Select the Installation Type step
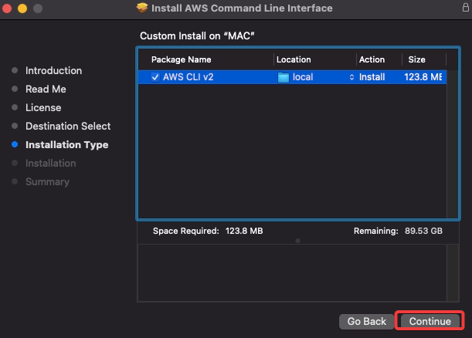The image size is (472, 338). click(x=67, y=144)
